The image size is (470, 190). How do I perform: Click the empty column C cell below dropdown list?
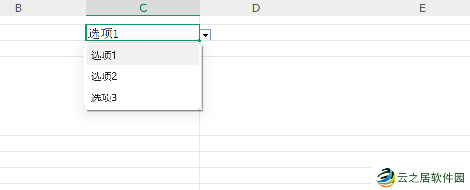(143, 128)
